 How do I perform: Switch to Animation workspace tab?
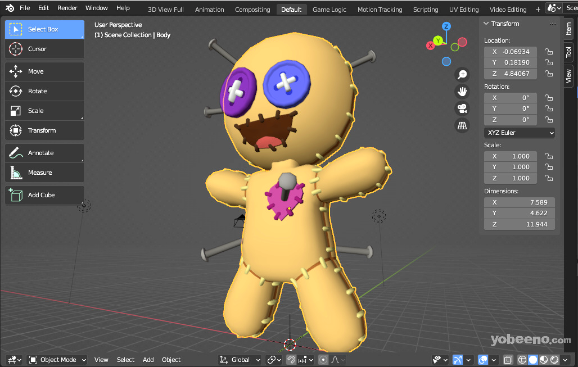pos(209,10)
